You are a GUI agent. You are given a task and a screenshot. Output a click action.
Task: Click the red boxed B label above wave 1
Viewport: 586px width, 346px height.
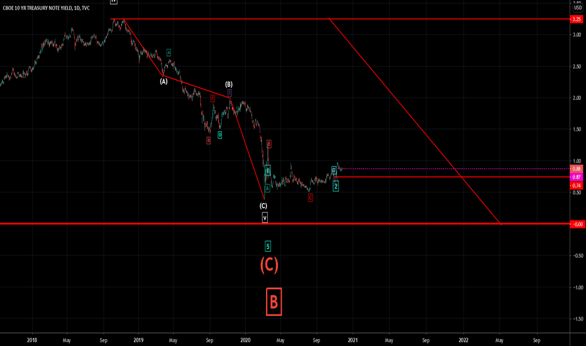click(x=268, y=143)
